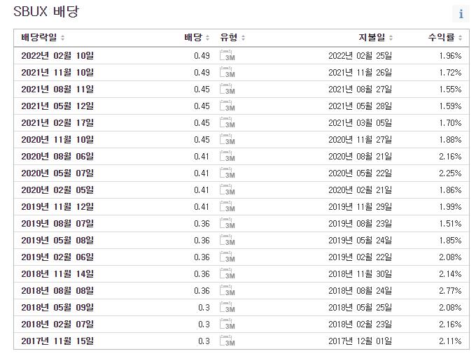This screenshot has height=356, width=476.
Task: Click 3M type icon in 2020년 11월 10일 row
Action: [x=227, y=139]
